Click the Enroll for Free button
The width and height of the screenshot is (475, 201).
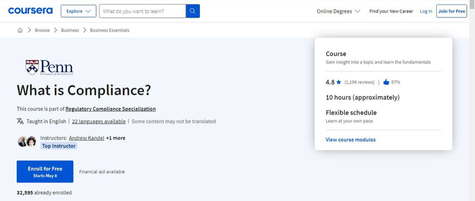(x=45, y=171)
